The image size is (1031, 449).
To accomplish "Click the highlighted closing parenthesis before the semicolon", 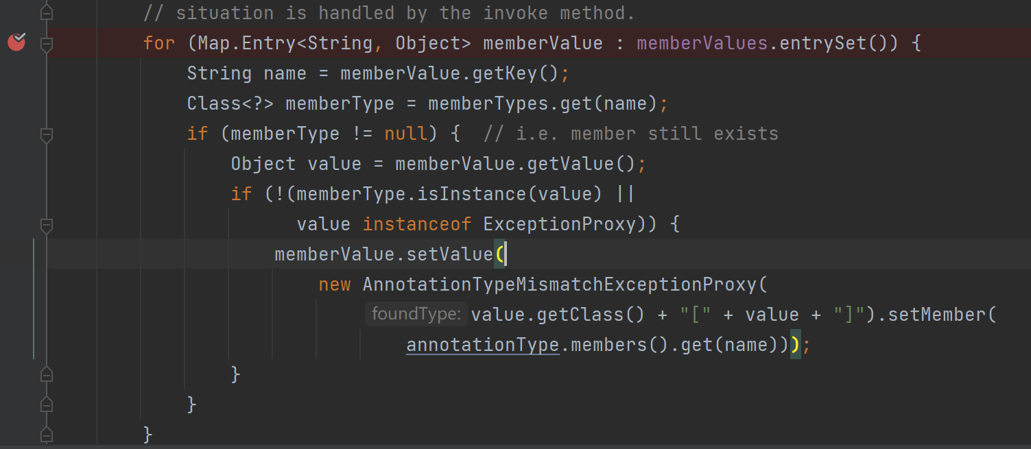I will coord(794,345).
